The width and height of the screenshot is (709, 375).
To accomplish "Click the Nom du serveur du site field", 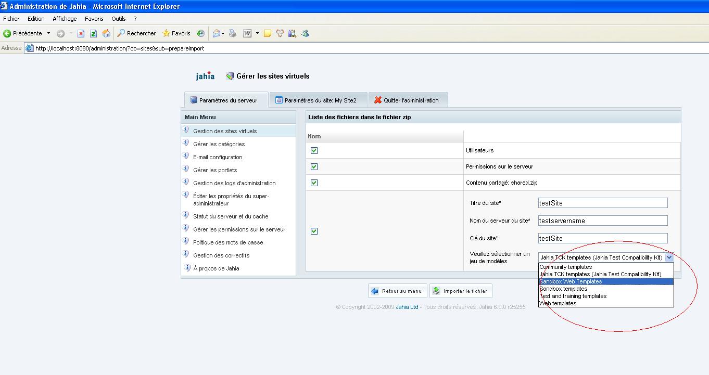I will pyautogui.click(x=603, y=221).
